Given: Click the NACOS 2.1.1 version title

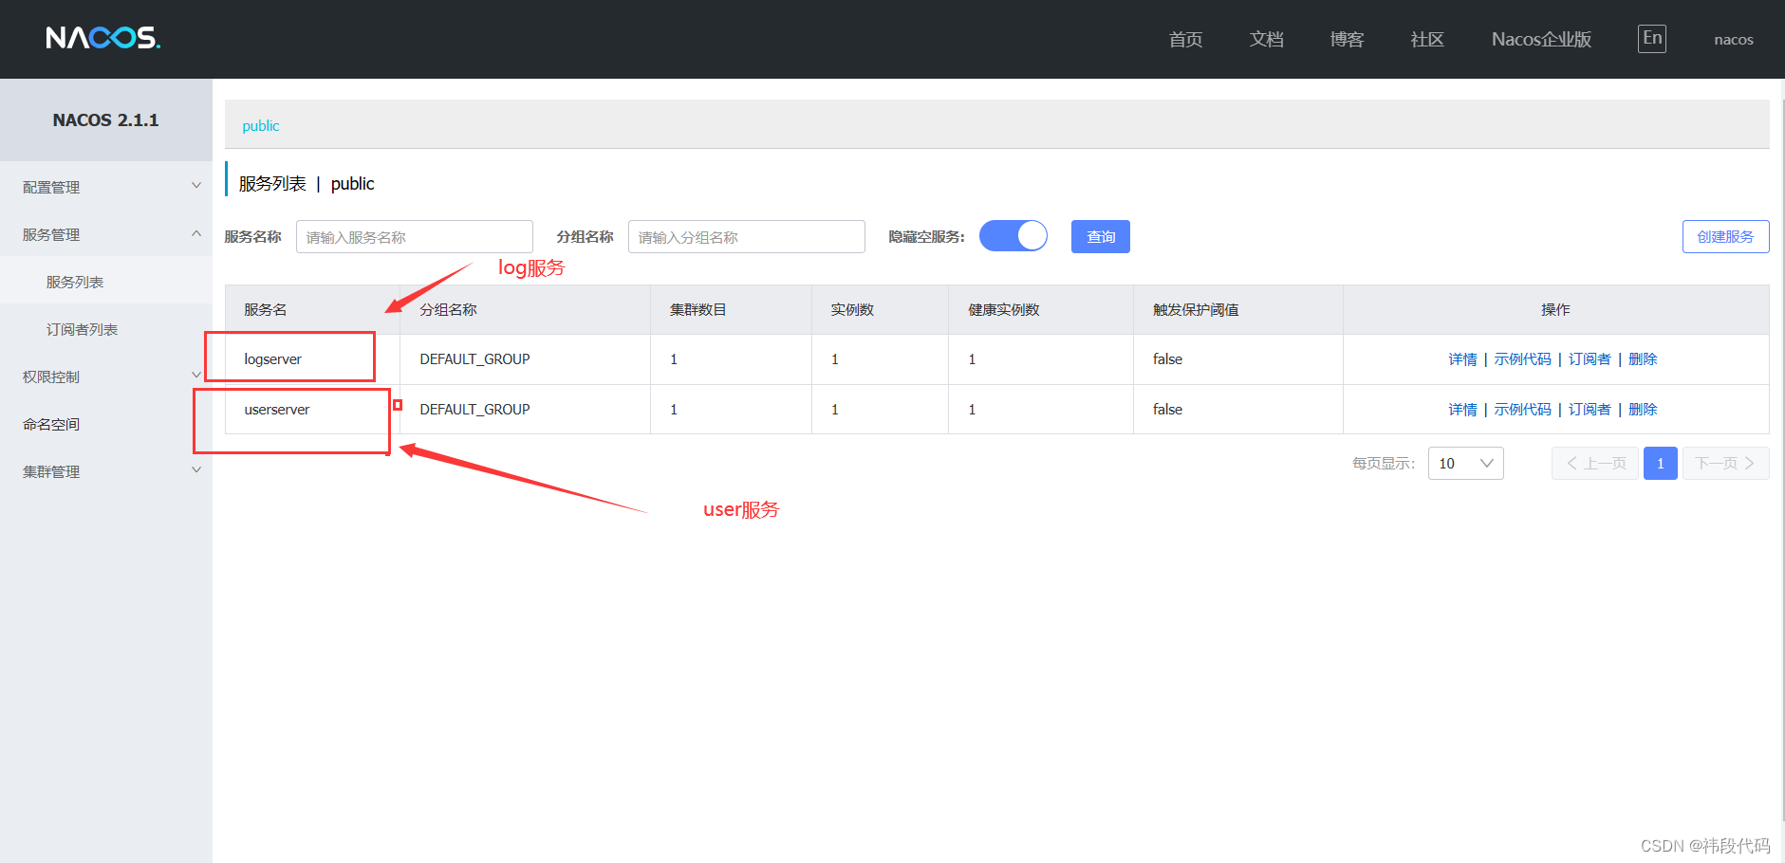Looking at the screenshot, I should pos(105,120).
